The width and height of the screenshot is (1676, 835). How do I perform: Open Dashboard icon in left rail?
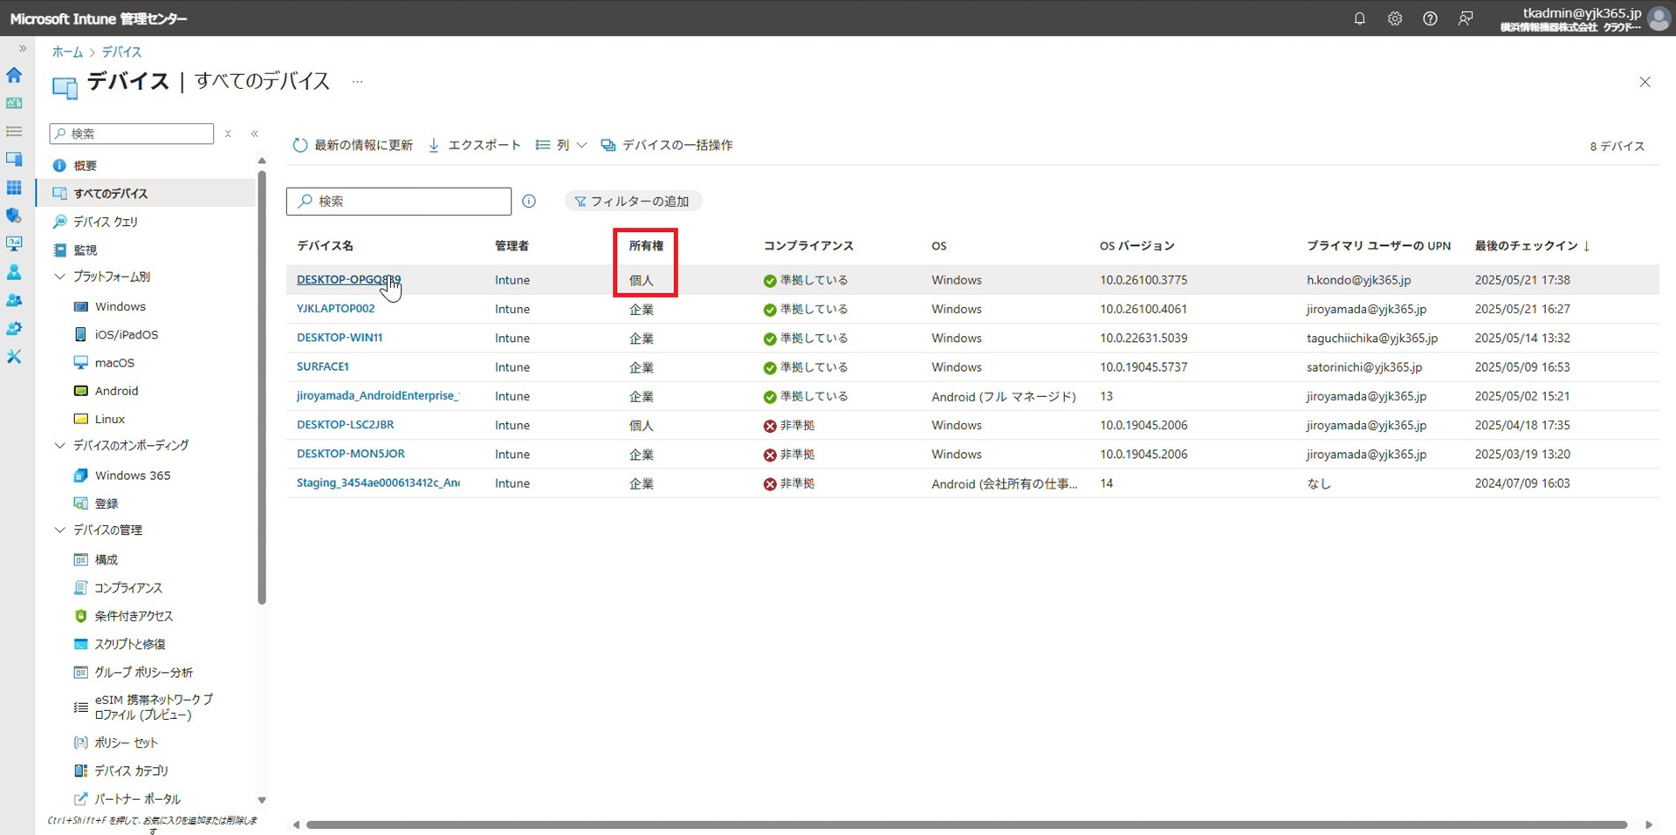tap(14, 103)
